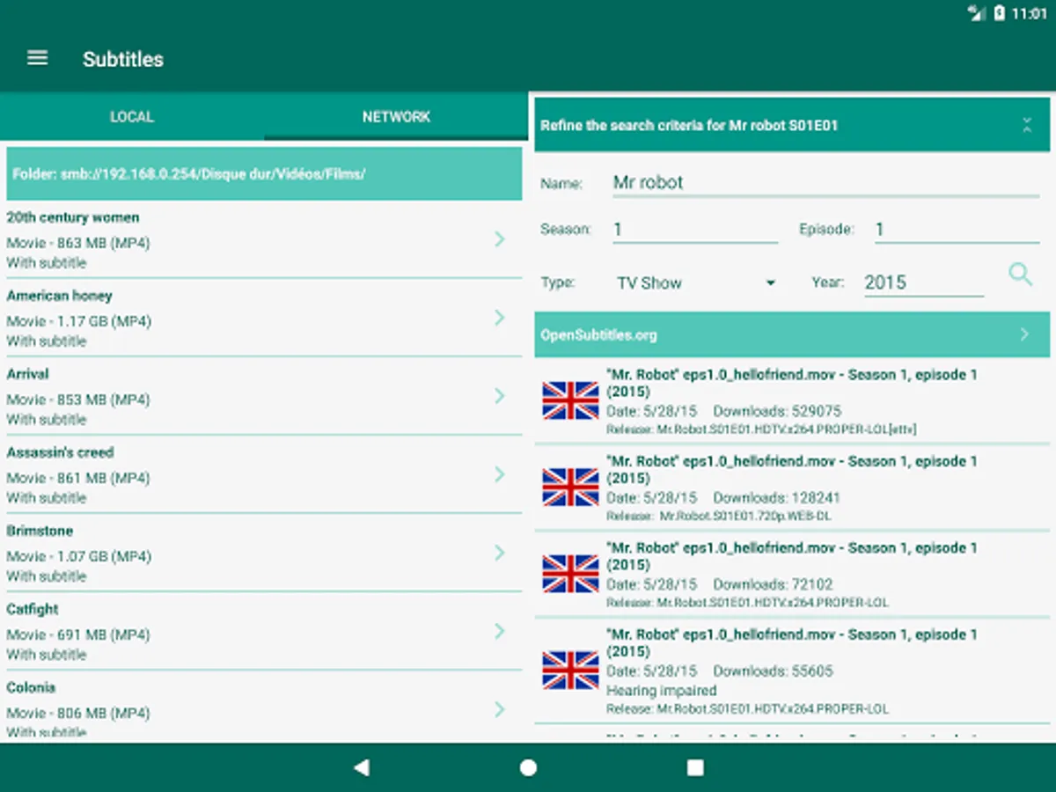Click UK flag of subtitle with 128241 downloads
The width and height of the screenshot is (1056, 792).
pyautogui.click(x=570, y=487)
